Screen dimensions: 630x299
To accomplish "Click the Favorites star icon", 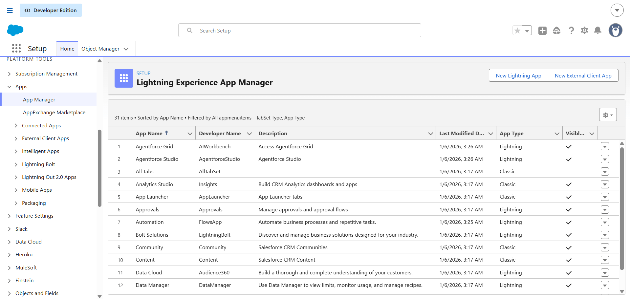I will pyautogui.click(x=517, y=31).
